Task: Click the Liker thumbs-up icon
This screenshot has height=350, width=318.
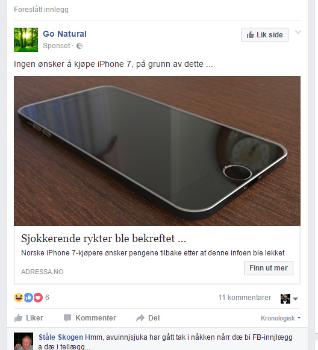Action: pyautogui.click(x=18, y=318)
